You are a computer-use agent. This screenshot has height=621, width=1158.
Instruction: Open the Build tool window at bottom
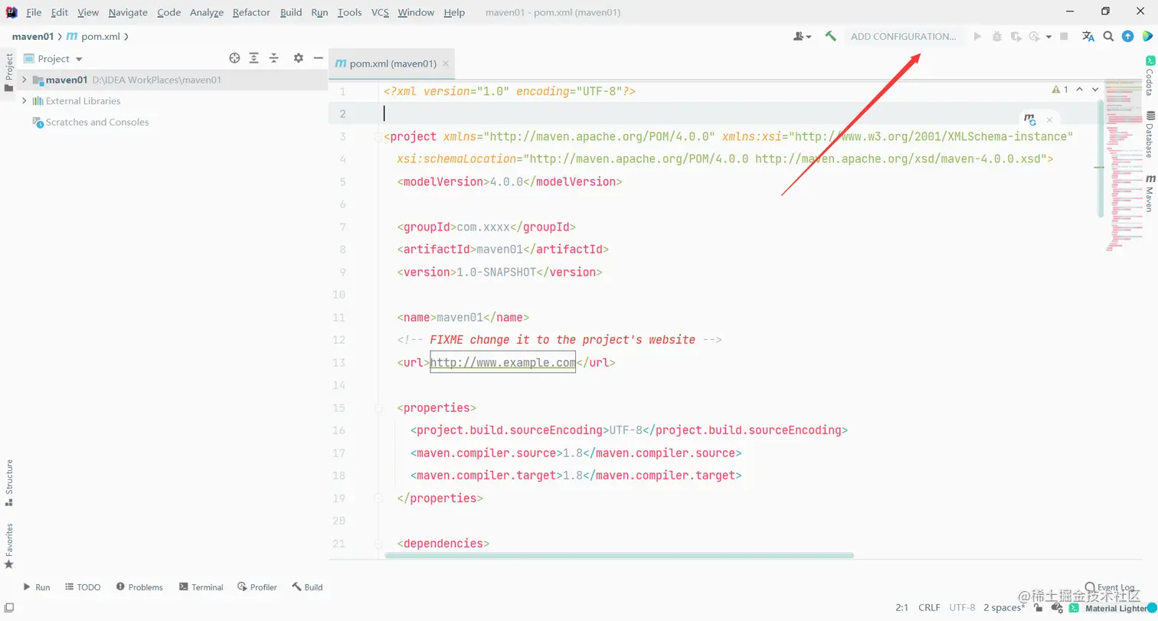[307, 587]
